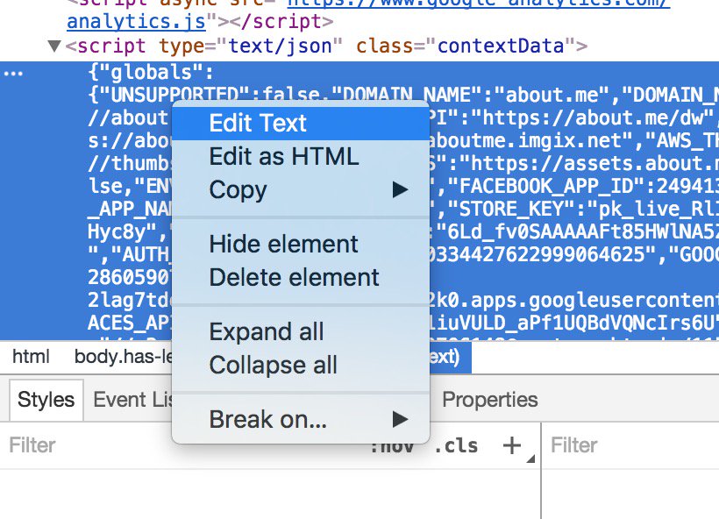The height and width of the screenshot is (519, 719).
Task: Select html in the breadcrumb bar
Action: click(31, 357)
